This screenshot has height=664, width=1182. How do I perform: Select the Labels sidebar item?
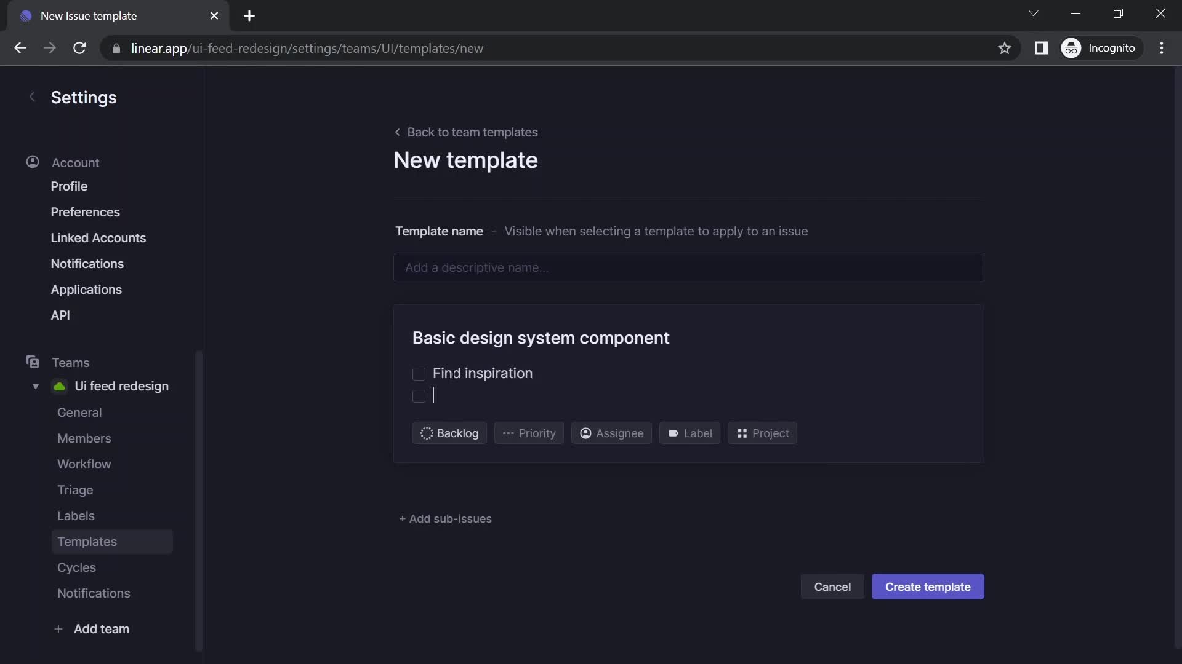(x=76, y=516)
